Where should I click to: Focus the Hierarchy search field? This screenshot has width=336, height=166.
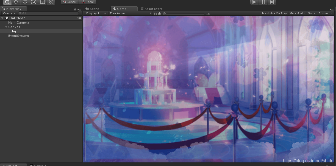coord(48,13)
